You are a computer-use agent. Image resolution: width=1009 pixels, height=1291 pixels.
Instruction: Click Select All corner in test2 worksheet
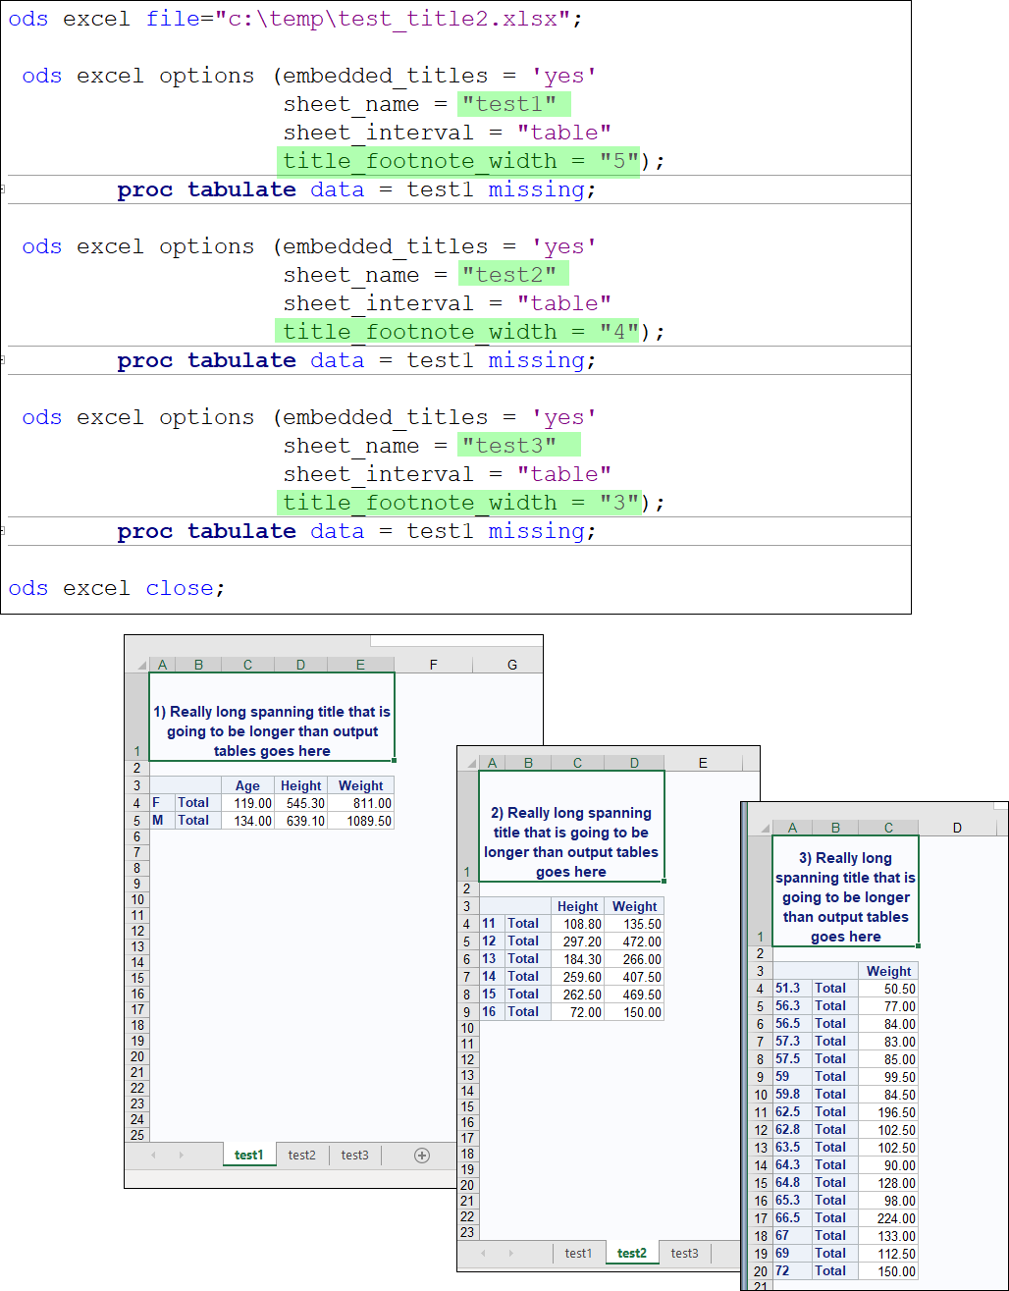(x=468, y=763)
